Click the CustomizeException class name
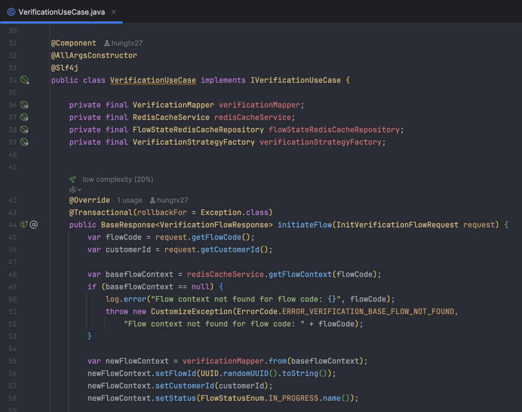 (192, 312)
